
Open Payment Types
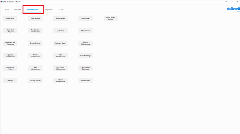point(60,43)
